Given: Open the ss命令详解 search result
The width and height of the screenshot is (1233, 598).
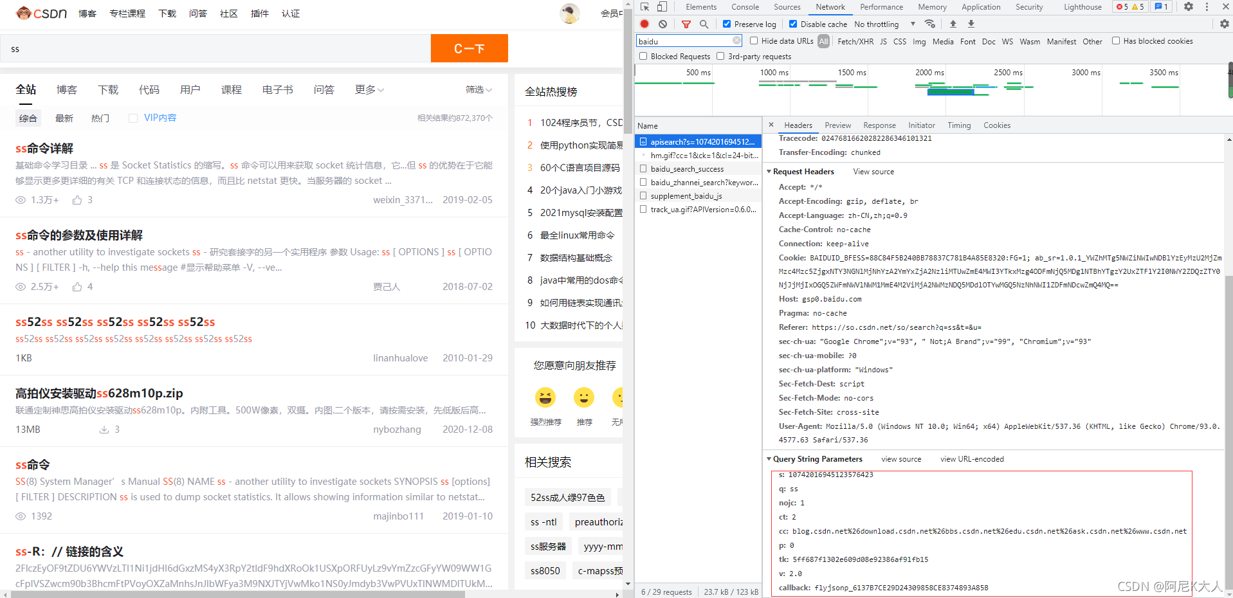Looking at the screenshot, I should coord(44,149).
